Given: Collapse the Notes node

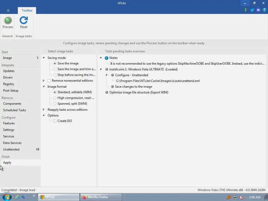Looking at the screenshot, I should point(101,58).
